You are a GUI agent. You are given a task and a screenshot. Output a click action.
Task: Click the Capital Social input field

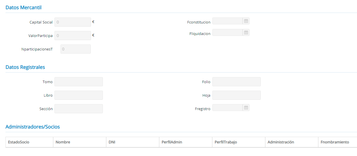(73, 22)
